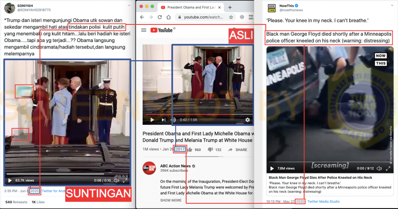Screen dimensions: 398x209
Task: Click the 7.8M views label in the NowThis video
Action: click(x=286, y=169)
